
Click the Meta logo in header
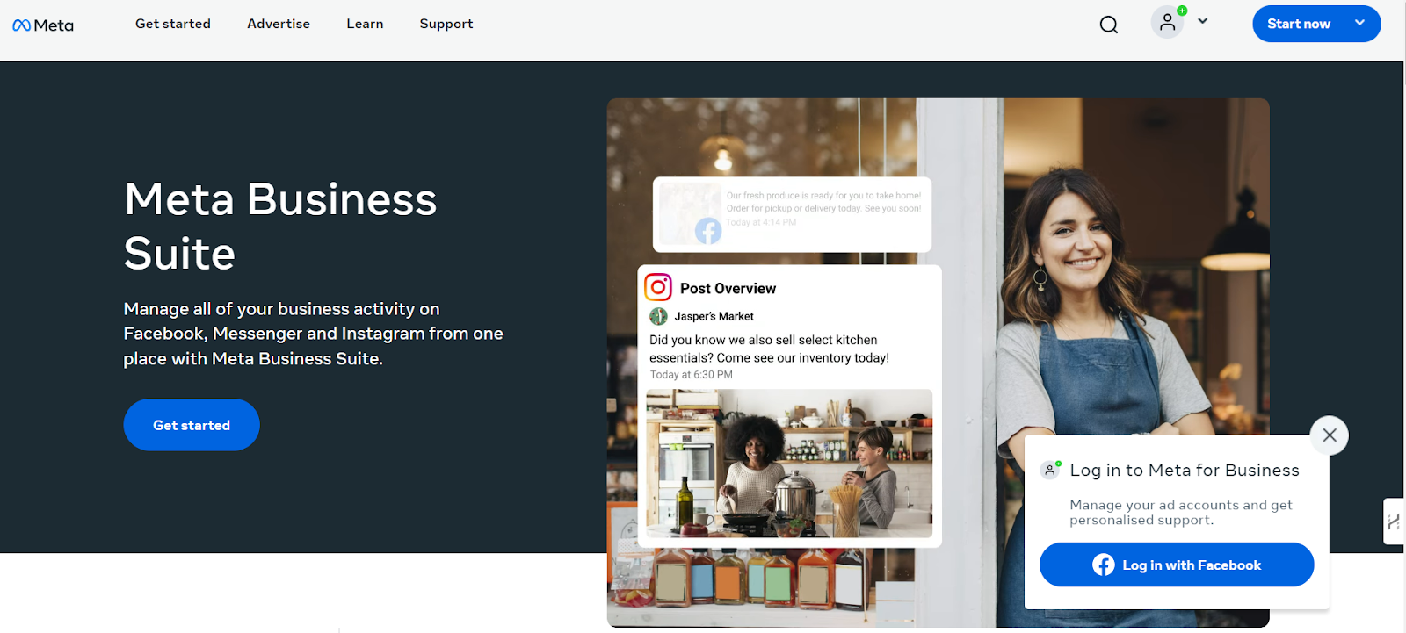pyautogui.click(x=43, y=25)
